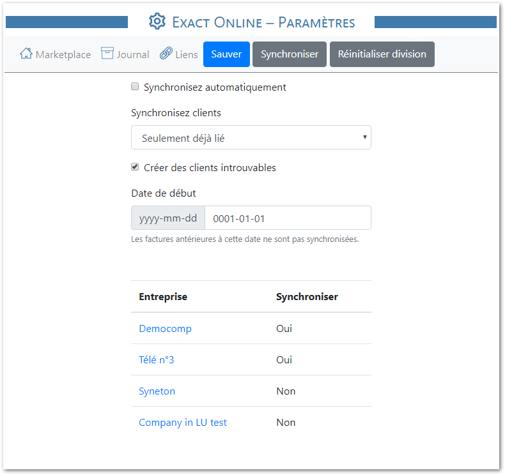Open the Democomp company link
Screen dimensions: 505x475
click(x=165, y=328)
